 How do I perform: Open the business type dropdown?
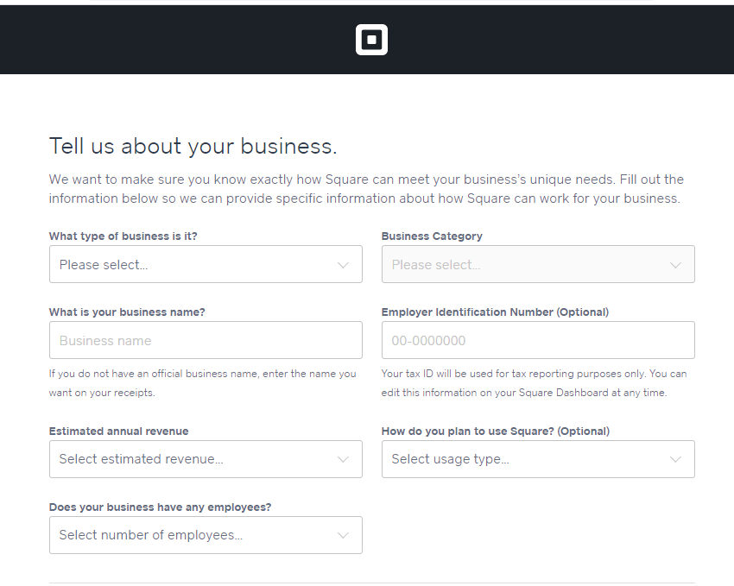[206, 264]
